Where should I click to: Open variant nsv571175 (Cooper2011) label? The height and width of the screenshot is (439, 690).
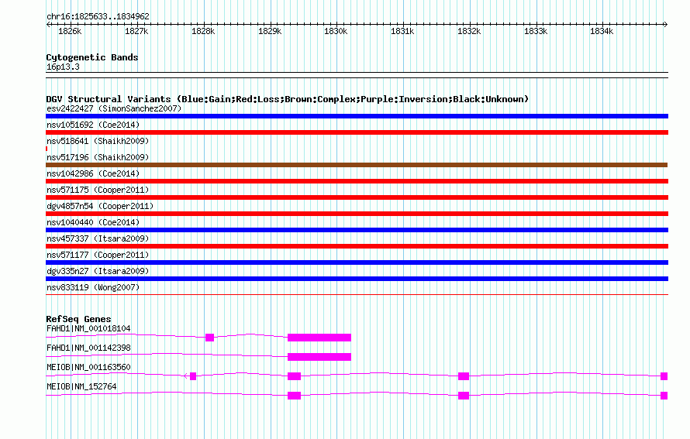pyautogui.click(x=98, y=190)
